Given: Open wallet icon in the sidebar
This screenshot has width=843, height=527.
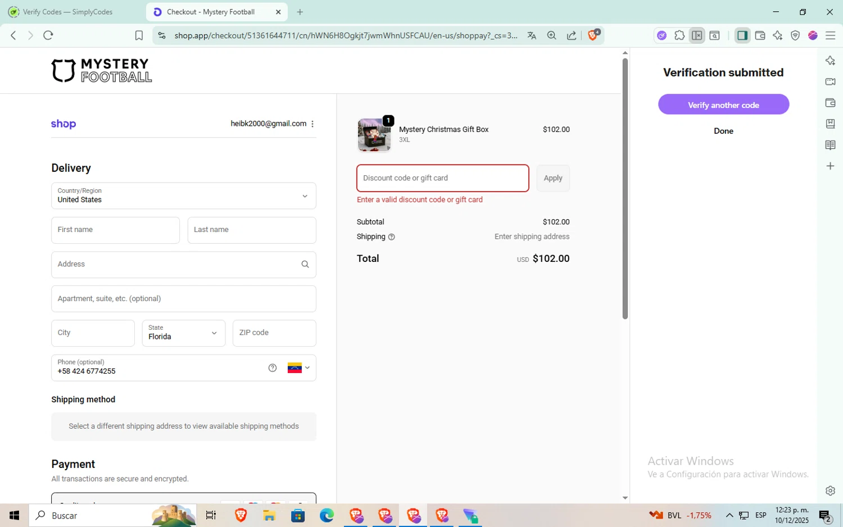Looking at the screenshot, I should pos(830,103).
